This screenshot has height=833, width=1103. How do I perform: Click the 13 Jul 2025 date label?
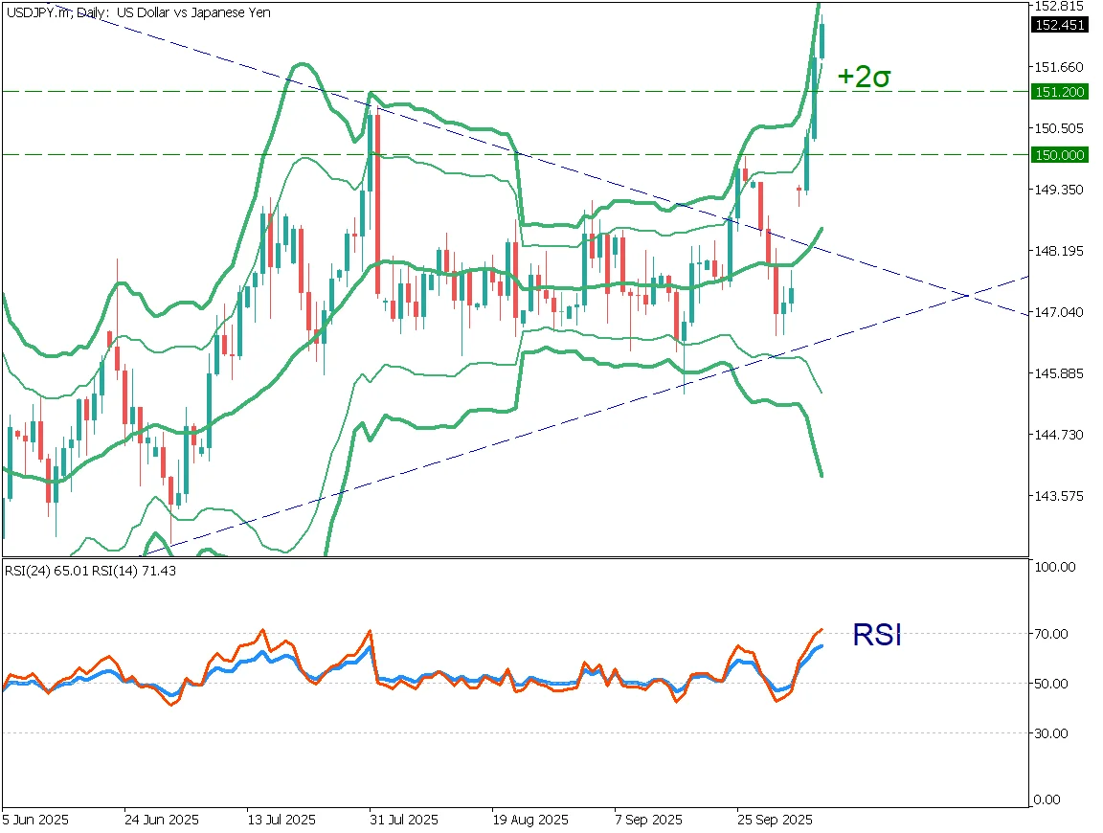pos(281,821)
